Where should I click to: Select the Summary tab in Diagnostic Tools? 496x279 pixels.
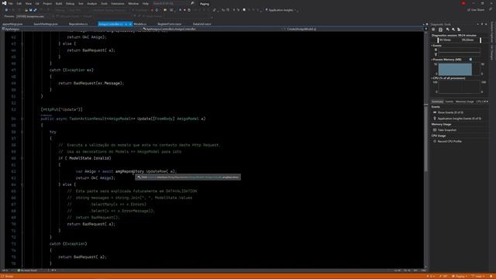pos(437,102)
